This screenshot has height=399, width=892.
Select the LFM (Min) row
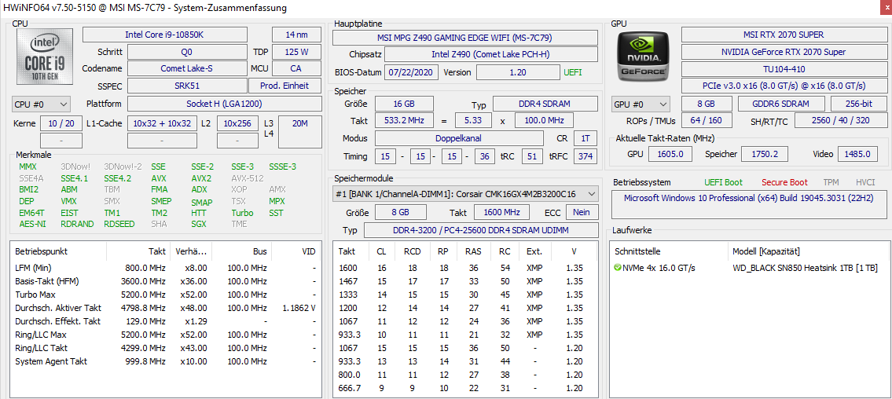tap(166, 268)
